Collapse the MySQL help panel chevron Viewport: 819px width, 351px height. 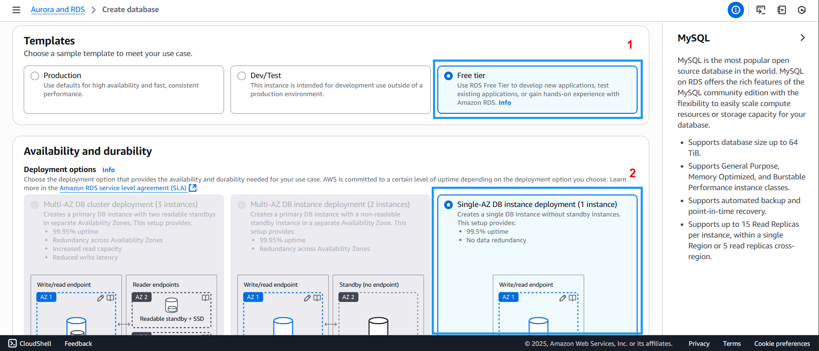coord(802,38)
